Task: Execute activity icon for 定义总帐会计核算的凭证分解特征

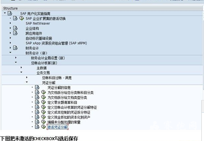Action: (44, 107)
